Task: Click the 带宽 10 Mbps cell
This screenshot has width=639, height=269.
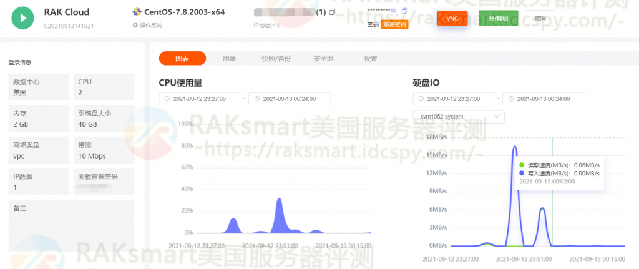Action: pos(104,150)
